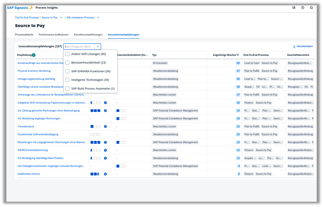The height and width of the screenshot is (207, 323).
Task: Click Zugehörige Blocker column header text
Action: (x=224, y=55)
